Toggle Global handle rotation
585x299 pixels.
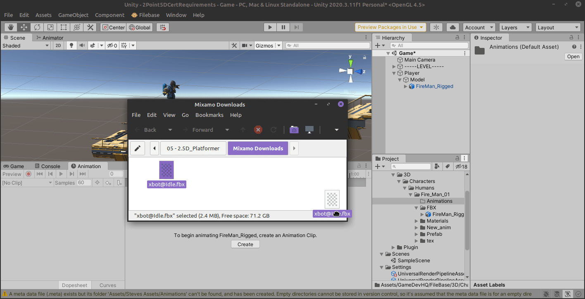(140, 27)
